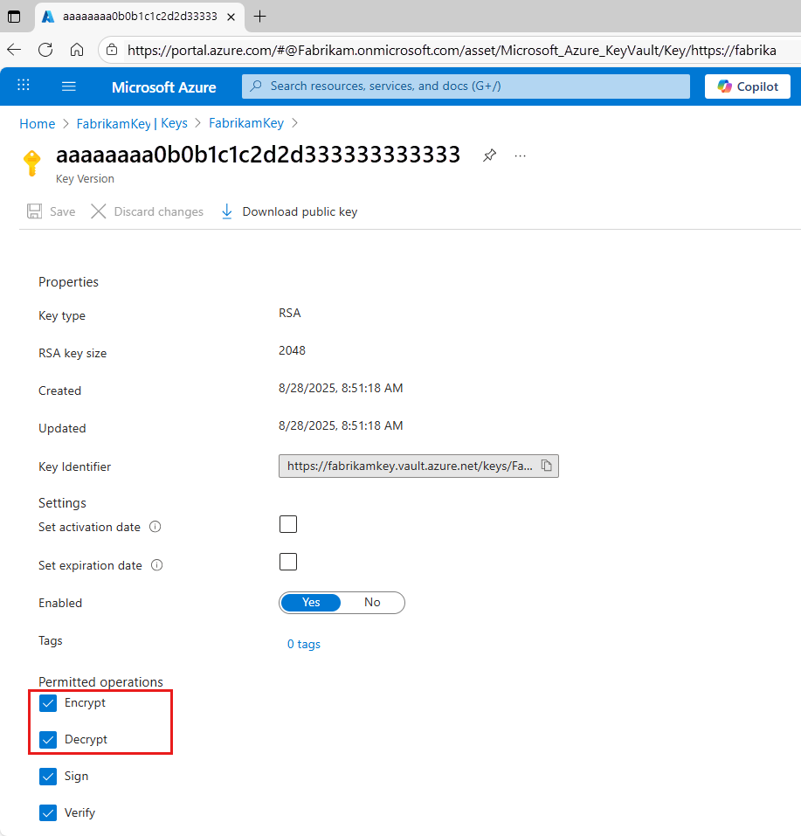This screenshot has height=836, width=801.
Task: Open the Azure portal app launcher grid
Action: [x=23, y=86]
